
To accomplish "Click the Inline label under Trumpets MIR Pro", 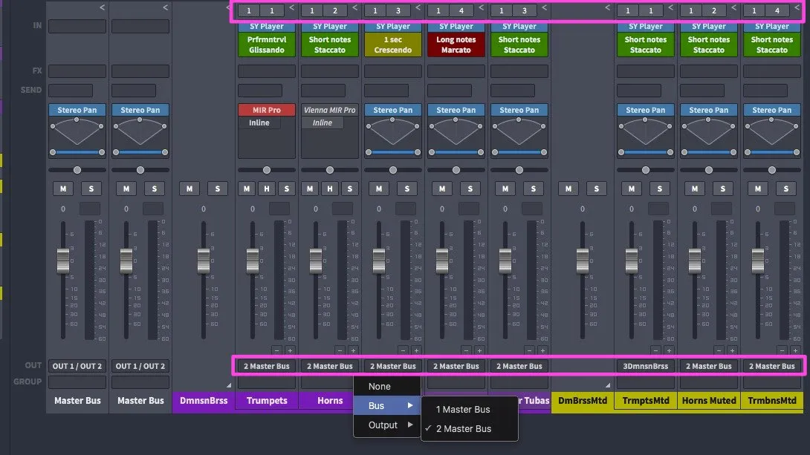I will pyautogui.click(x=259, y=122).
